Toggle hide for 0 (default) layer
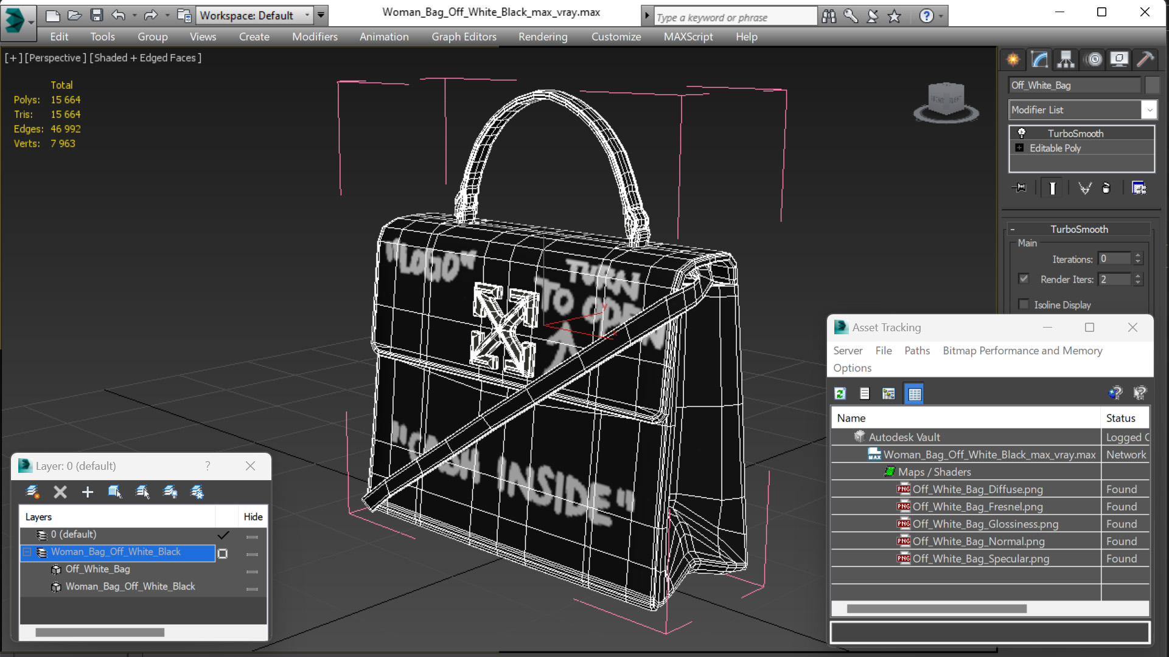The height and width of the screenshot is (657, 1169). [252, 537]
